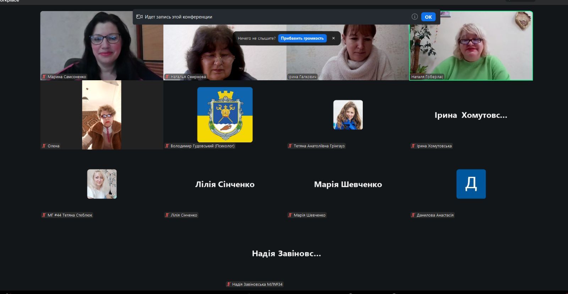Dismiss the 'Ничего не слышите?' tooltip
The height and width of the screenshot is (294, 568).
pyautogui.click(x=333, y=38)
